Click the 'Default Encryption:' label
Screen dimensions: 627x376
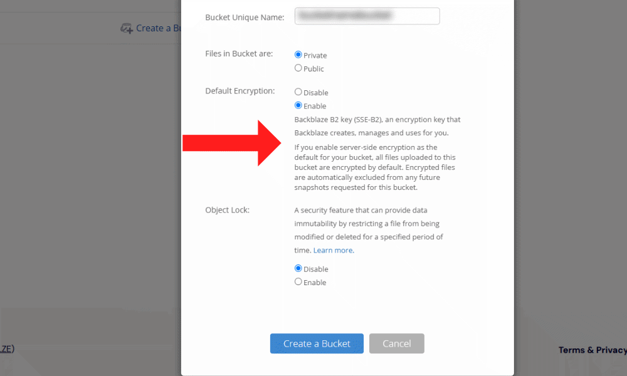240,91
